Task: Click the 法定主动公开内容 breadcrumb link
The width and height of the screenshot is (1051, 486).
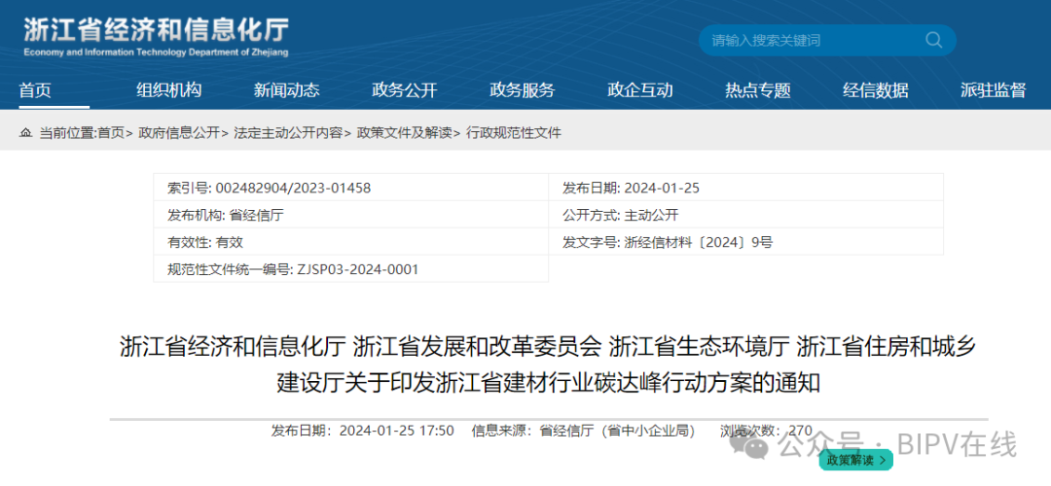Action: [287, 133]
